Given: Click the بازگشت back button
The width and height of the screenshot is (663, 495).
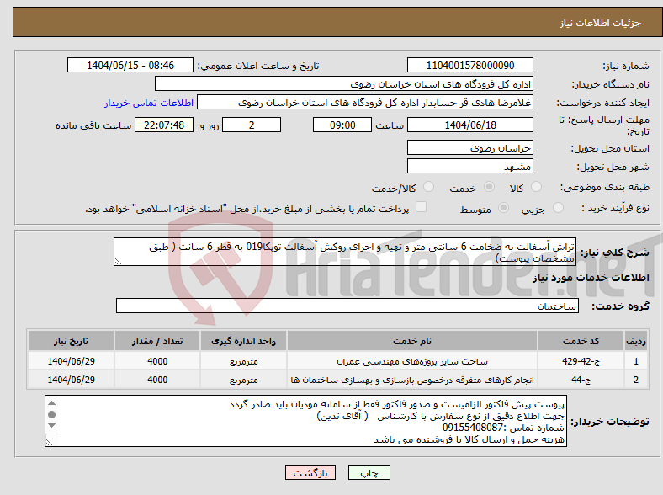Looking at the screenshot, I should [310, 472].
